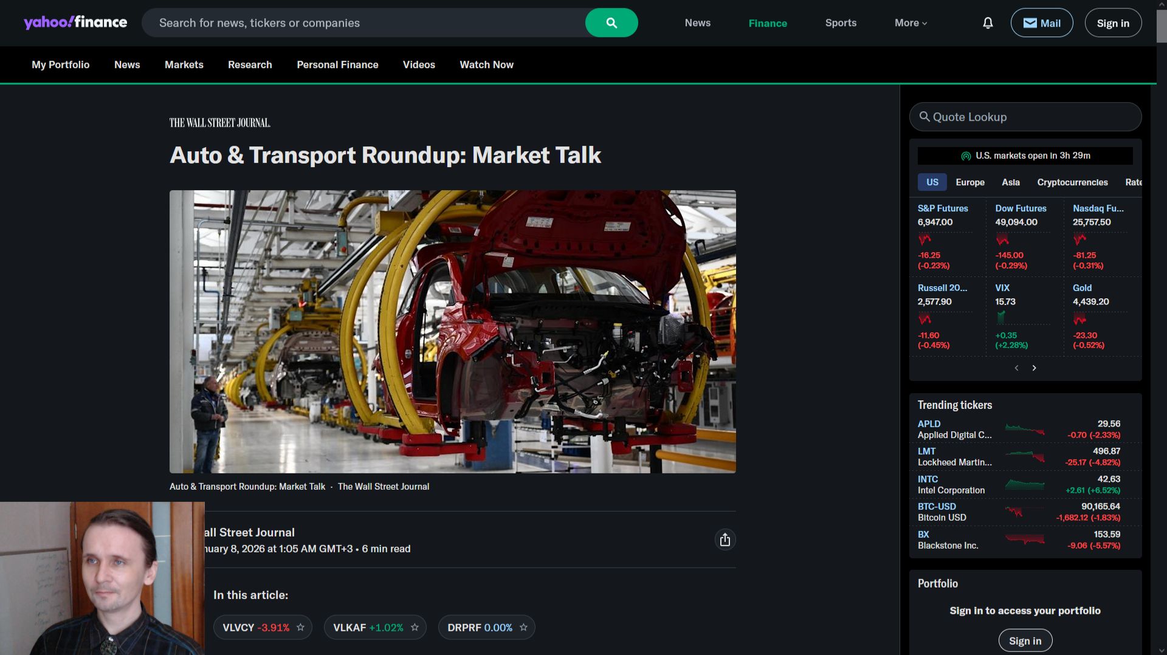
Task: Open News in the finance navbar
Action: (x=127, y=64)
